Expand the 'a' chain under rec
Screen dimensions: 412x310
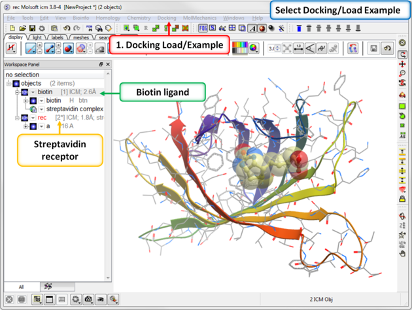26,126
